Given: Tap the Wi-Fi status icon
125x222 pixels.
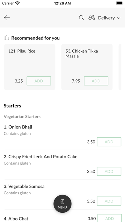Looking at the screenshot, I should click(x=18, y=3).
